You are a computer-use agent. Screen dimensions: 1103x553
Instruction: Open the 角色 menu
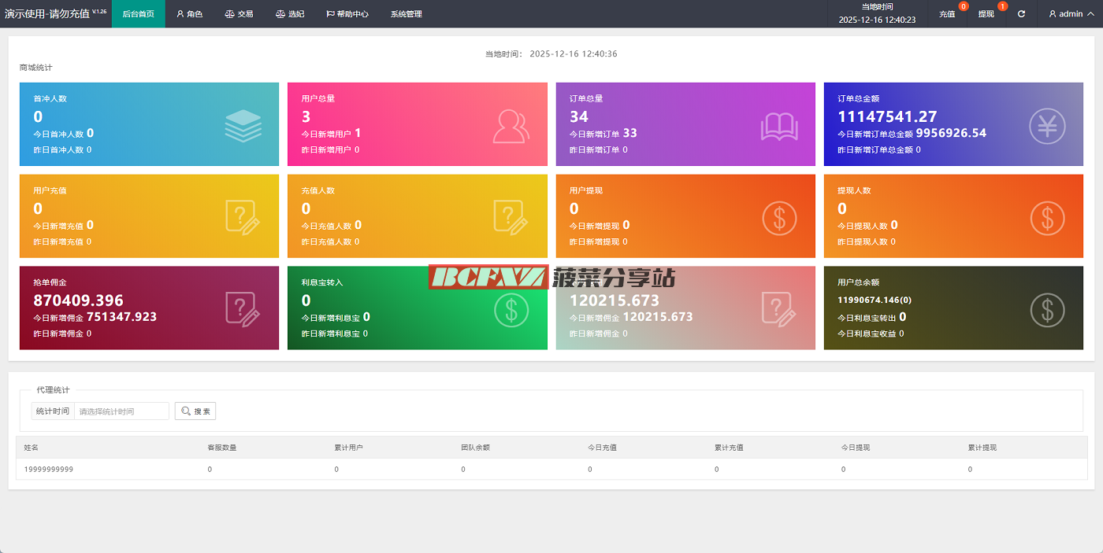[189, 14]
